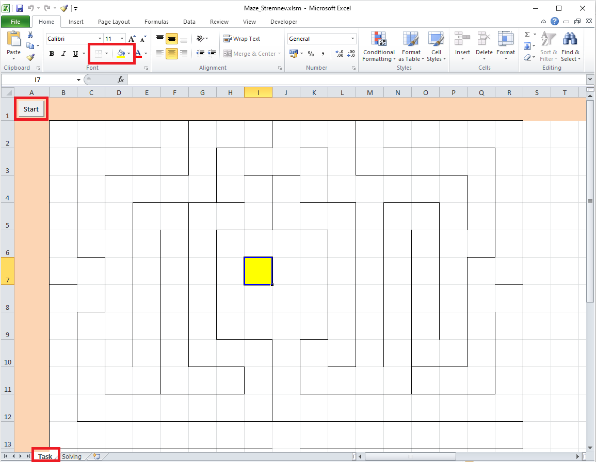596x462 pixels.
Task: Open Customize Quick Access Toolbar dropdown
Action: click(76, 8)
